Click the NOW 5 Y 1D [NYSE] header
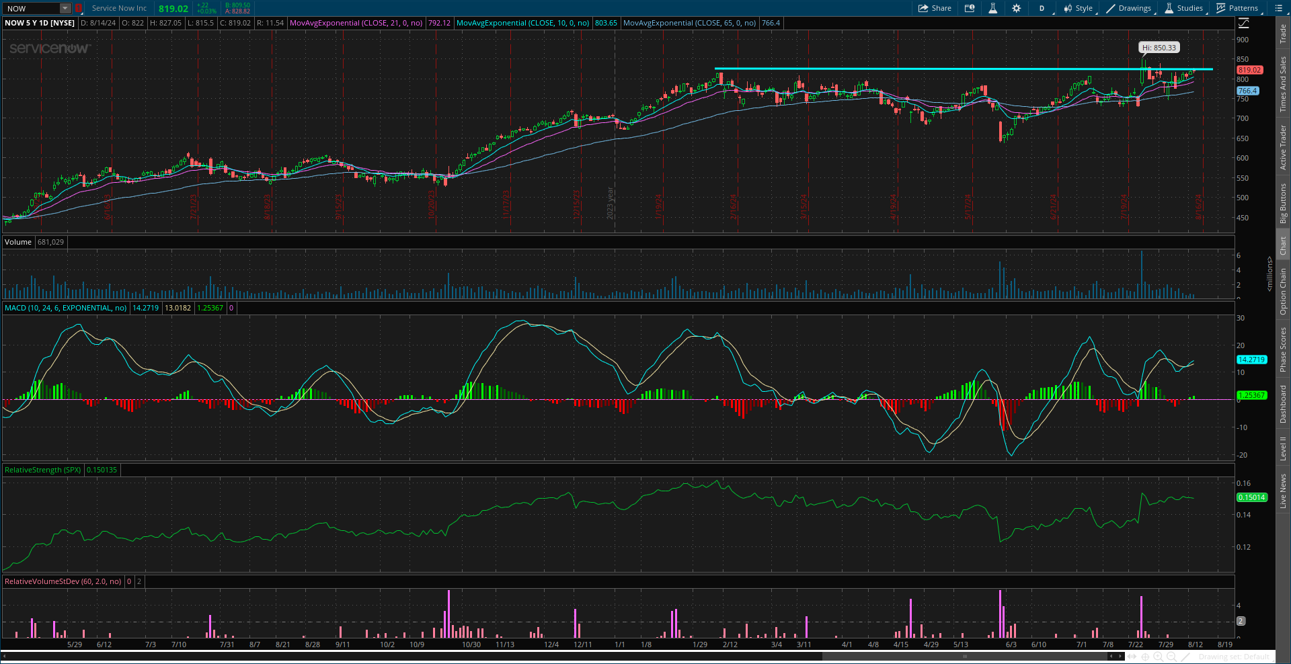 click(40, 23)
